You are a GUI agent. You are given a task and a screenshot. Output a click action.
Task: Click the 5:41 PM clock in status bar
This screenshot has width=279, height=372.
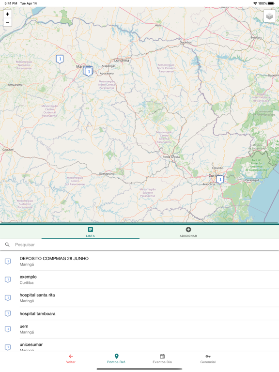[11, 3]
